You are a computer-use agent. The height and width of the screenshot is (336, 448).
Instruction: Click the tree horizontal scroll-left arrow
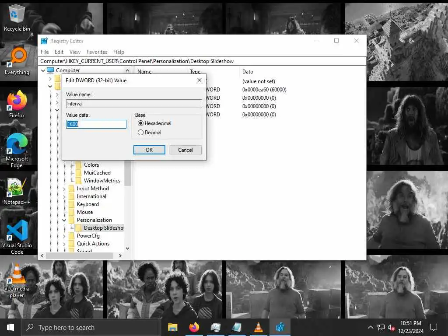(x=42, y=255)
